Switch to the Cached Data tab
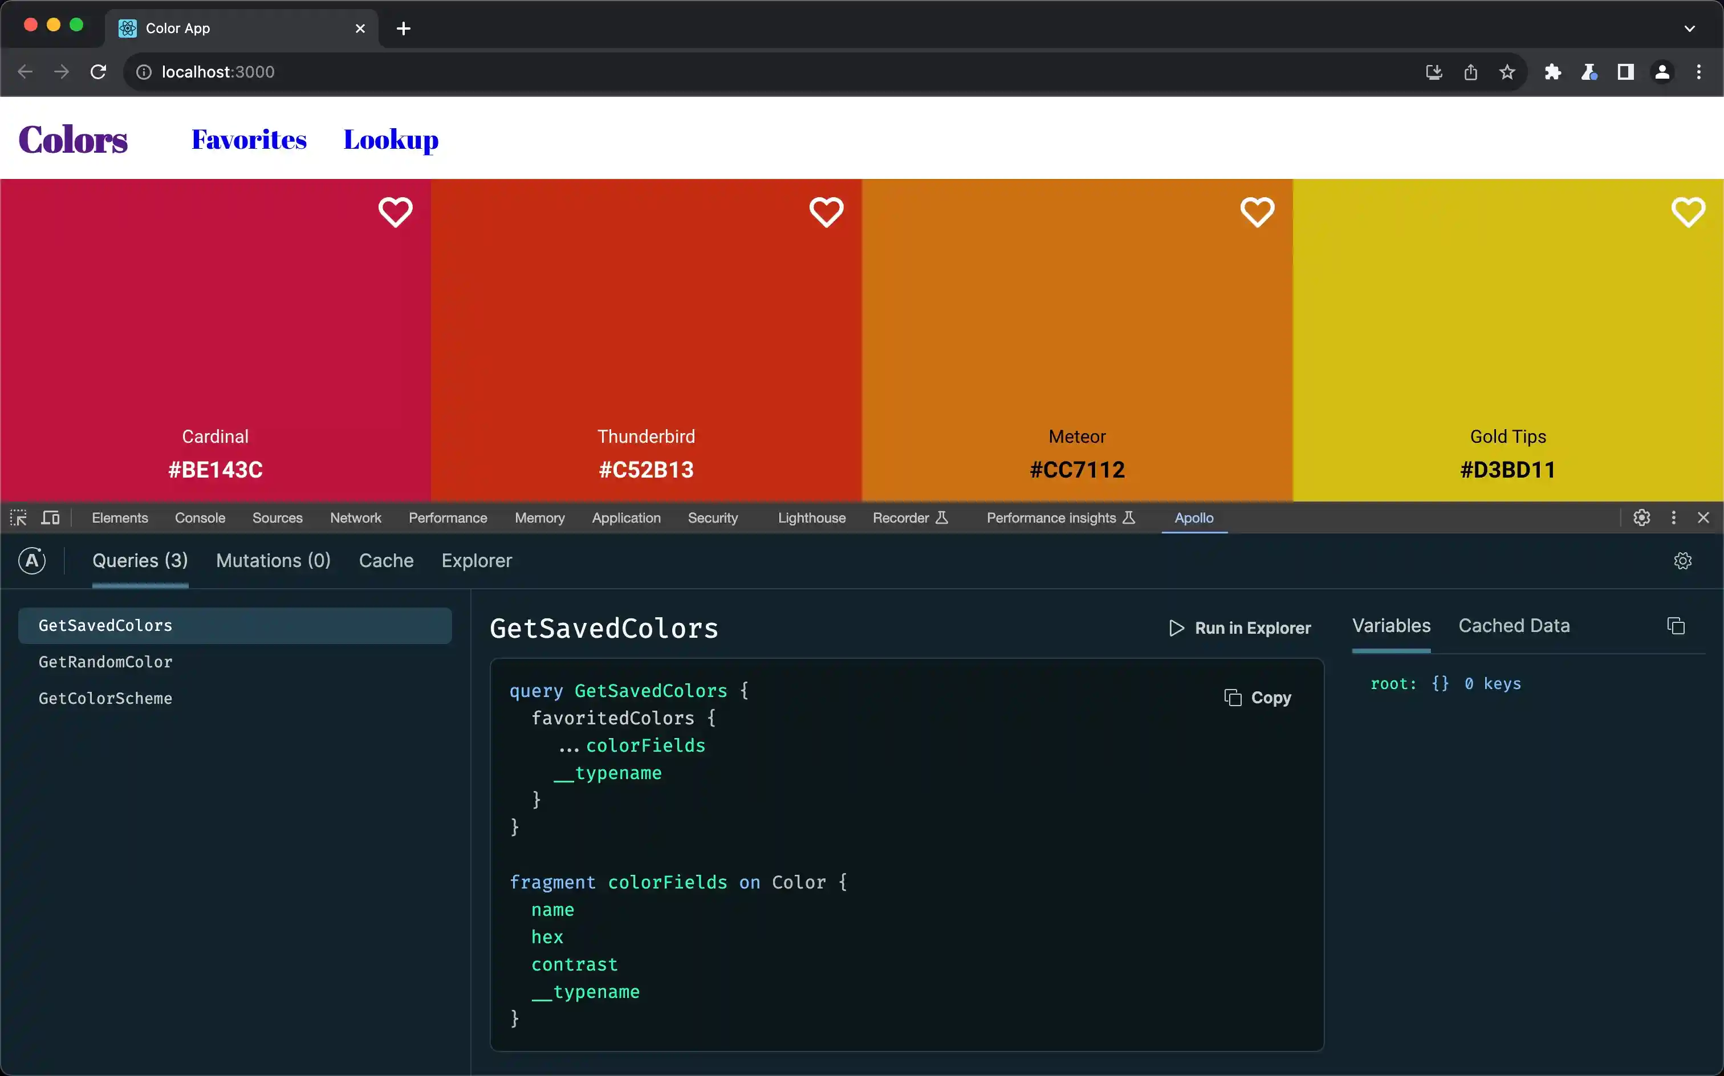 click(1514, 626)
